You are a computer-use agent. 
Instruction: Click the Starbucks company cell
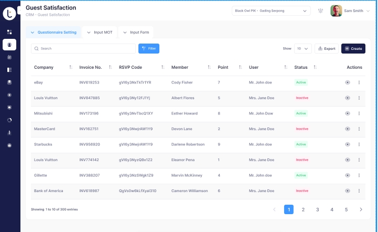pos(43,144)
